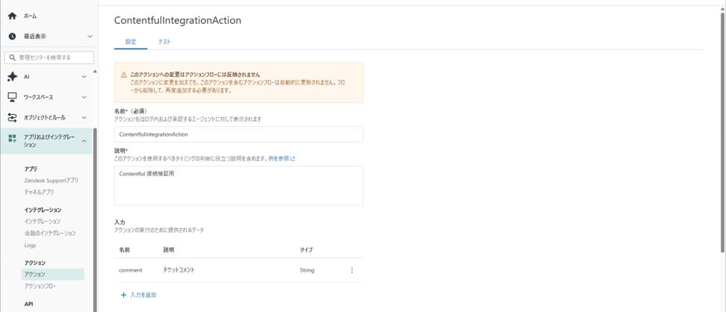This screenshot has height=312, width=726.
Task: Click the Home house icon
Action: pyautogui.click(x=12, y=16)
